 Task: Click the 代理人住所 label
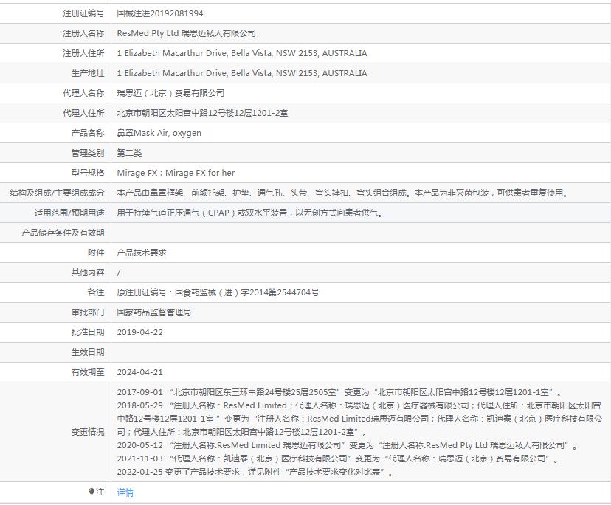[83, 113]
